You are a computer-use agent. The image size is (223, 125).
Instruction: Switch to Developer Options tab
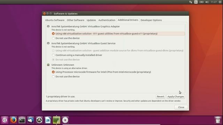[x=151, y=20]
